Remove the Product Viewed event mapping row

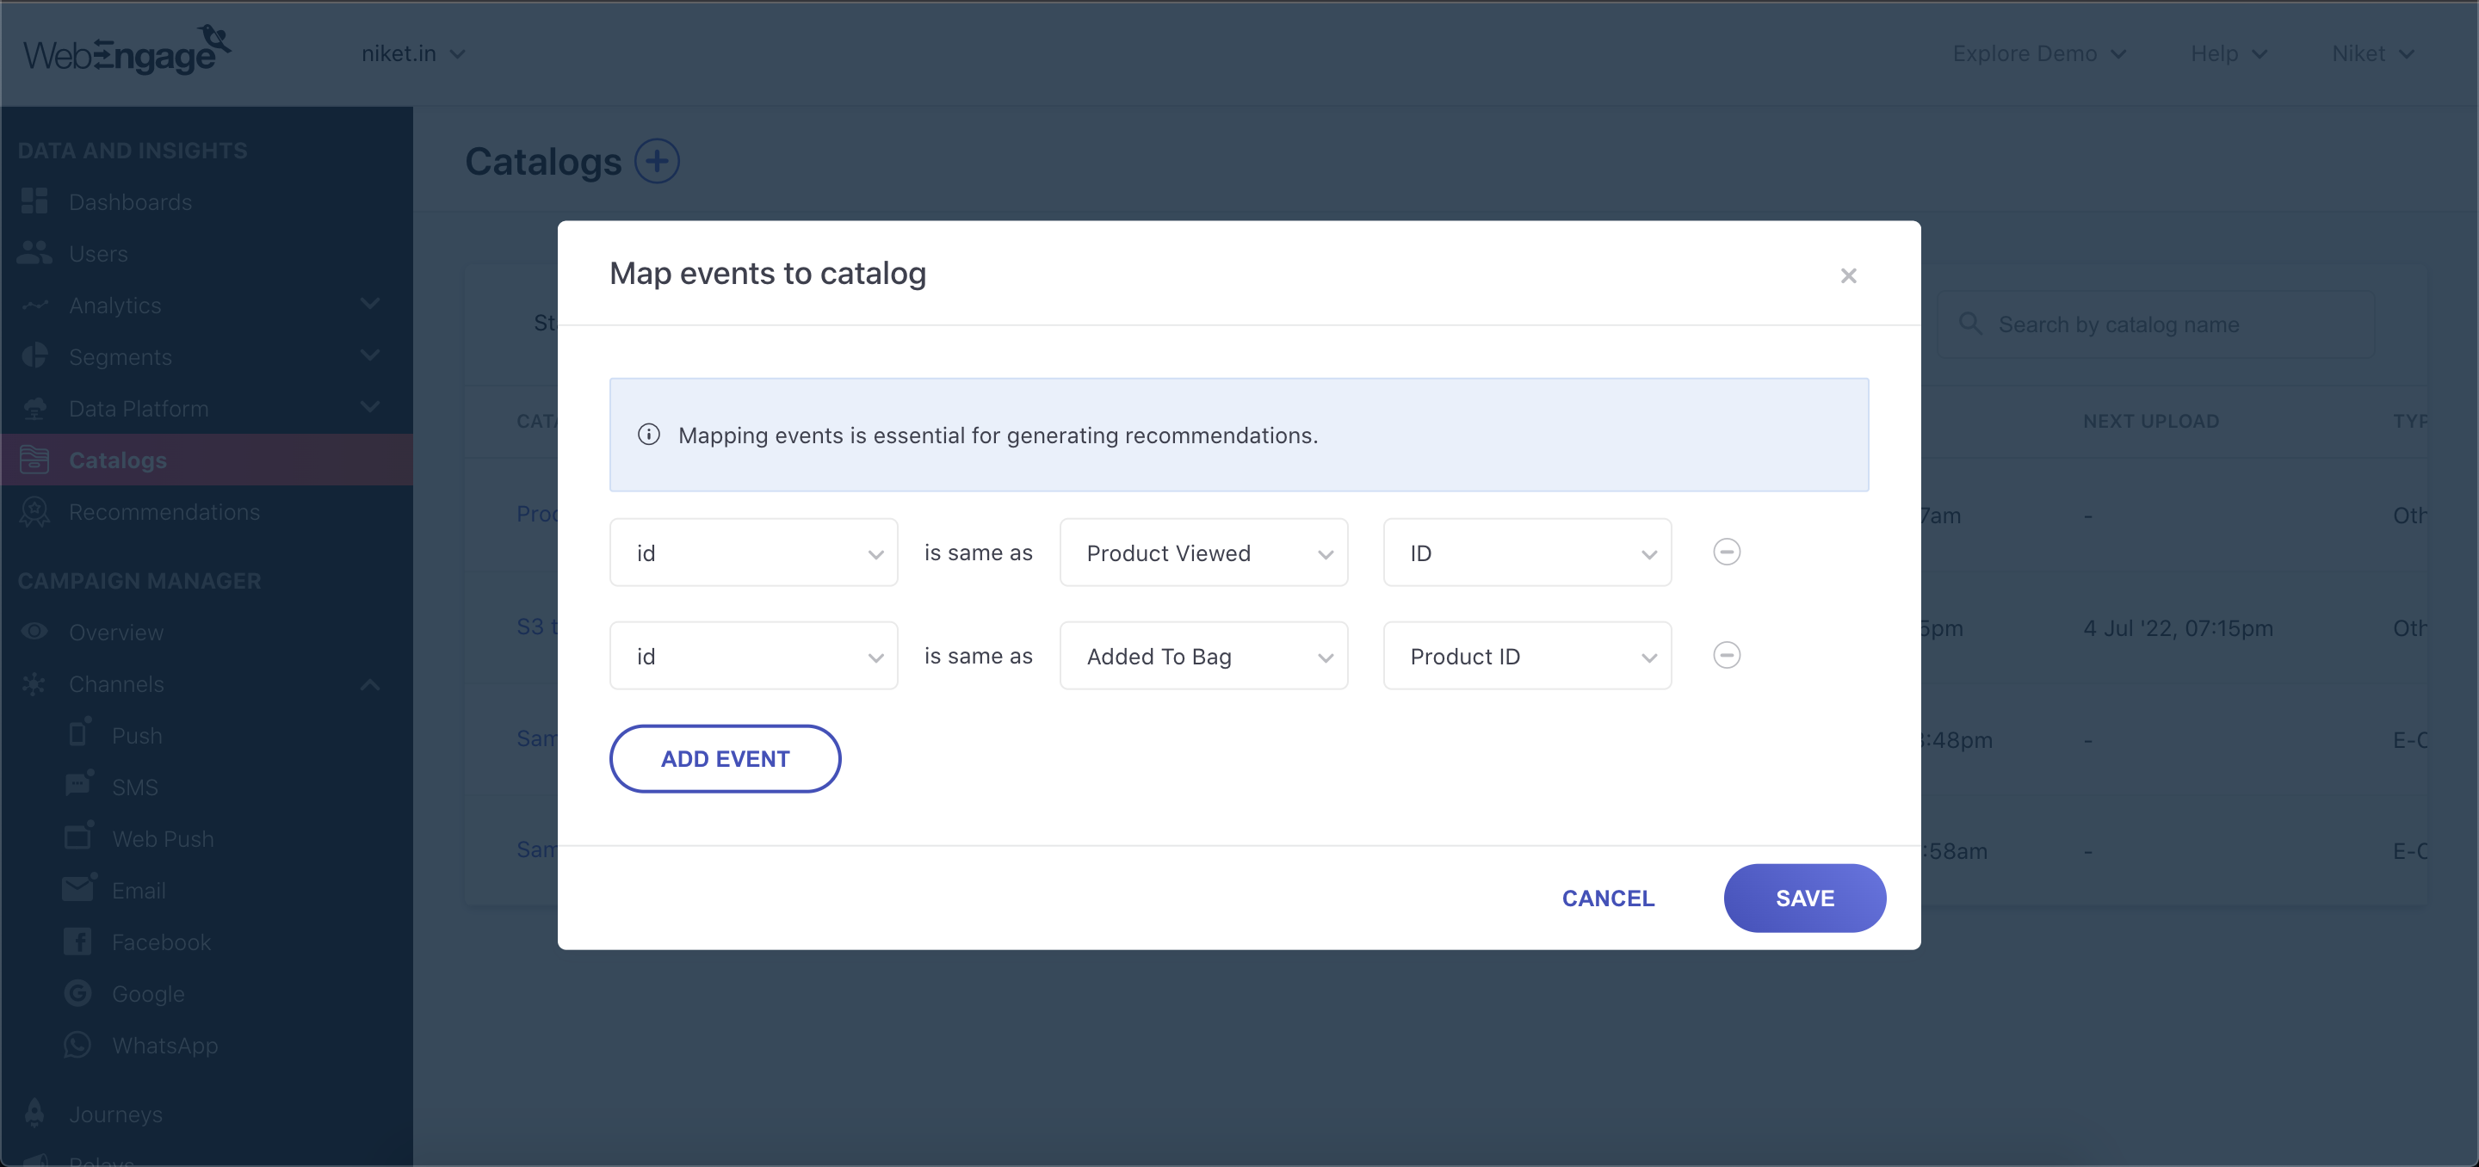[x=1727, y=553]
